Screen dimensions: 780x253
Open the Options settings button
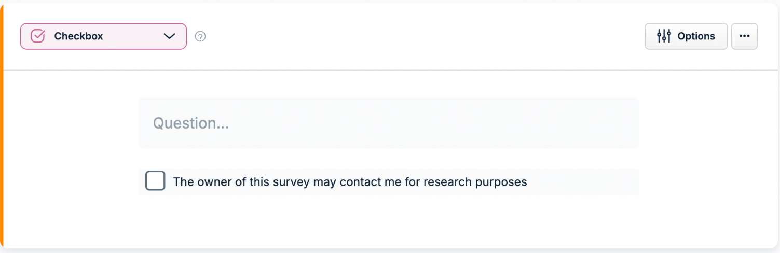click(686, 36)
